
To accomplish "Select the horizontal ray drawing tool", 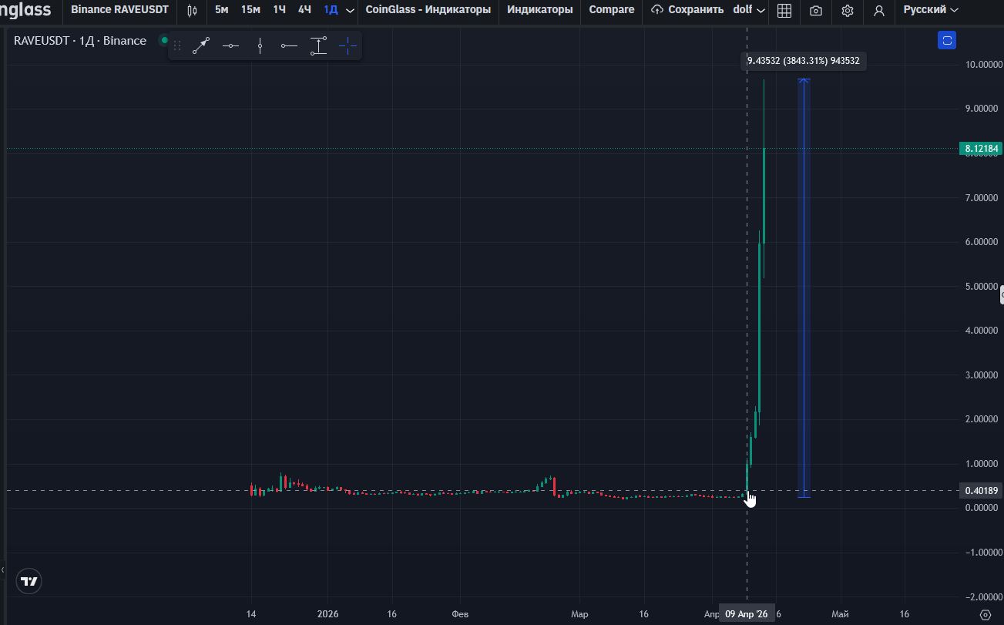I will tap(289, 46).
